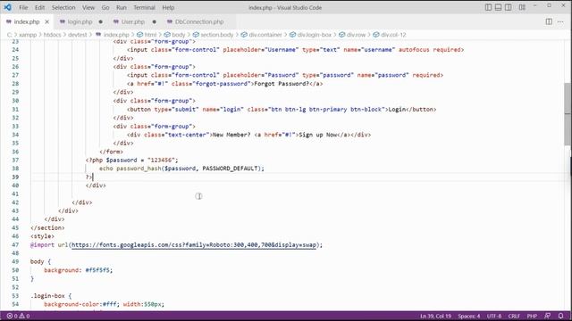
Task: Click </section> closing tag on line 45
Action: coord(47,228)
